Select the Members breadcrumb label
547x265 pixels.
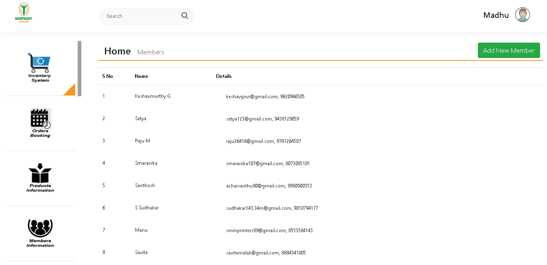151,52
